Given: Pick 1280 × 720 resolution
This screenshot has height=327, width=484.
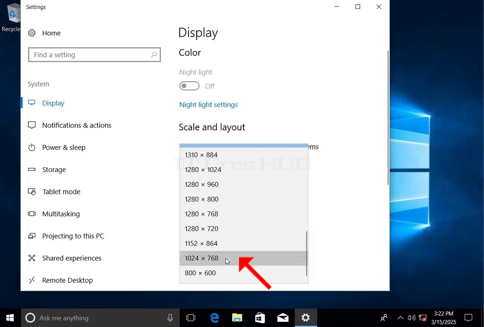Looking at the screenshot, I should click(243, 229).
